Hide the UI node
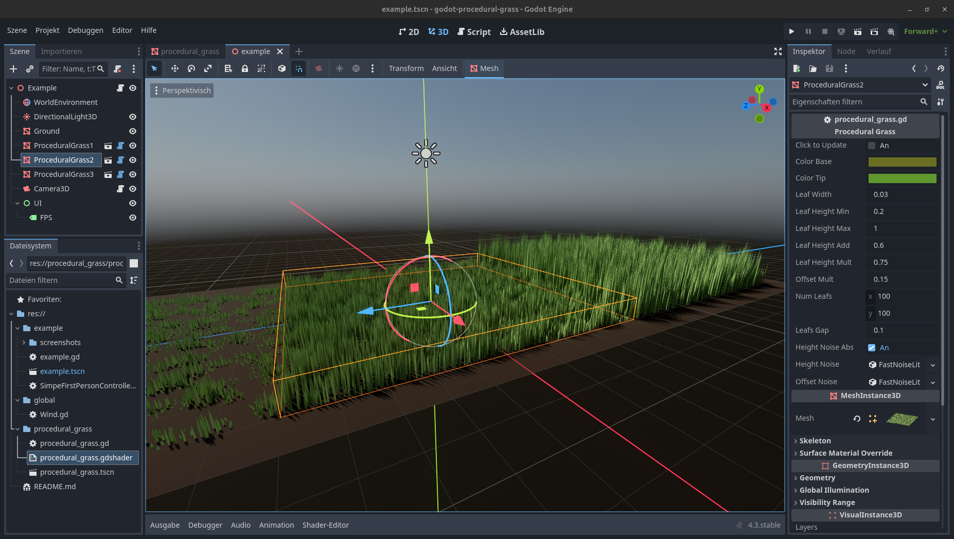Viewport: 954px width, 539px height. 133,203
